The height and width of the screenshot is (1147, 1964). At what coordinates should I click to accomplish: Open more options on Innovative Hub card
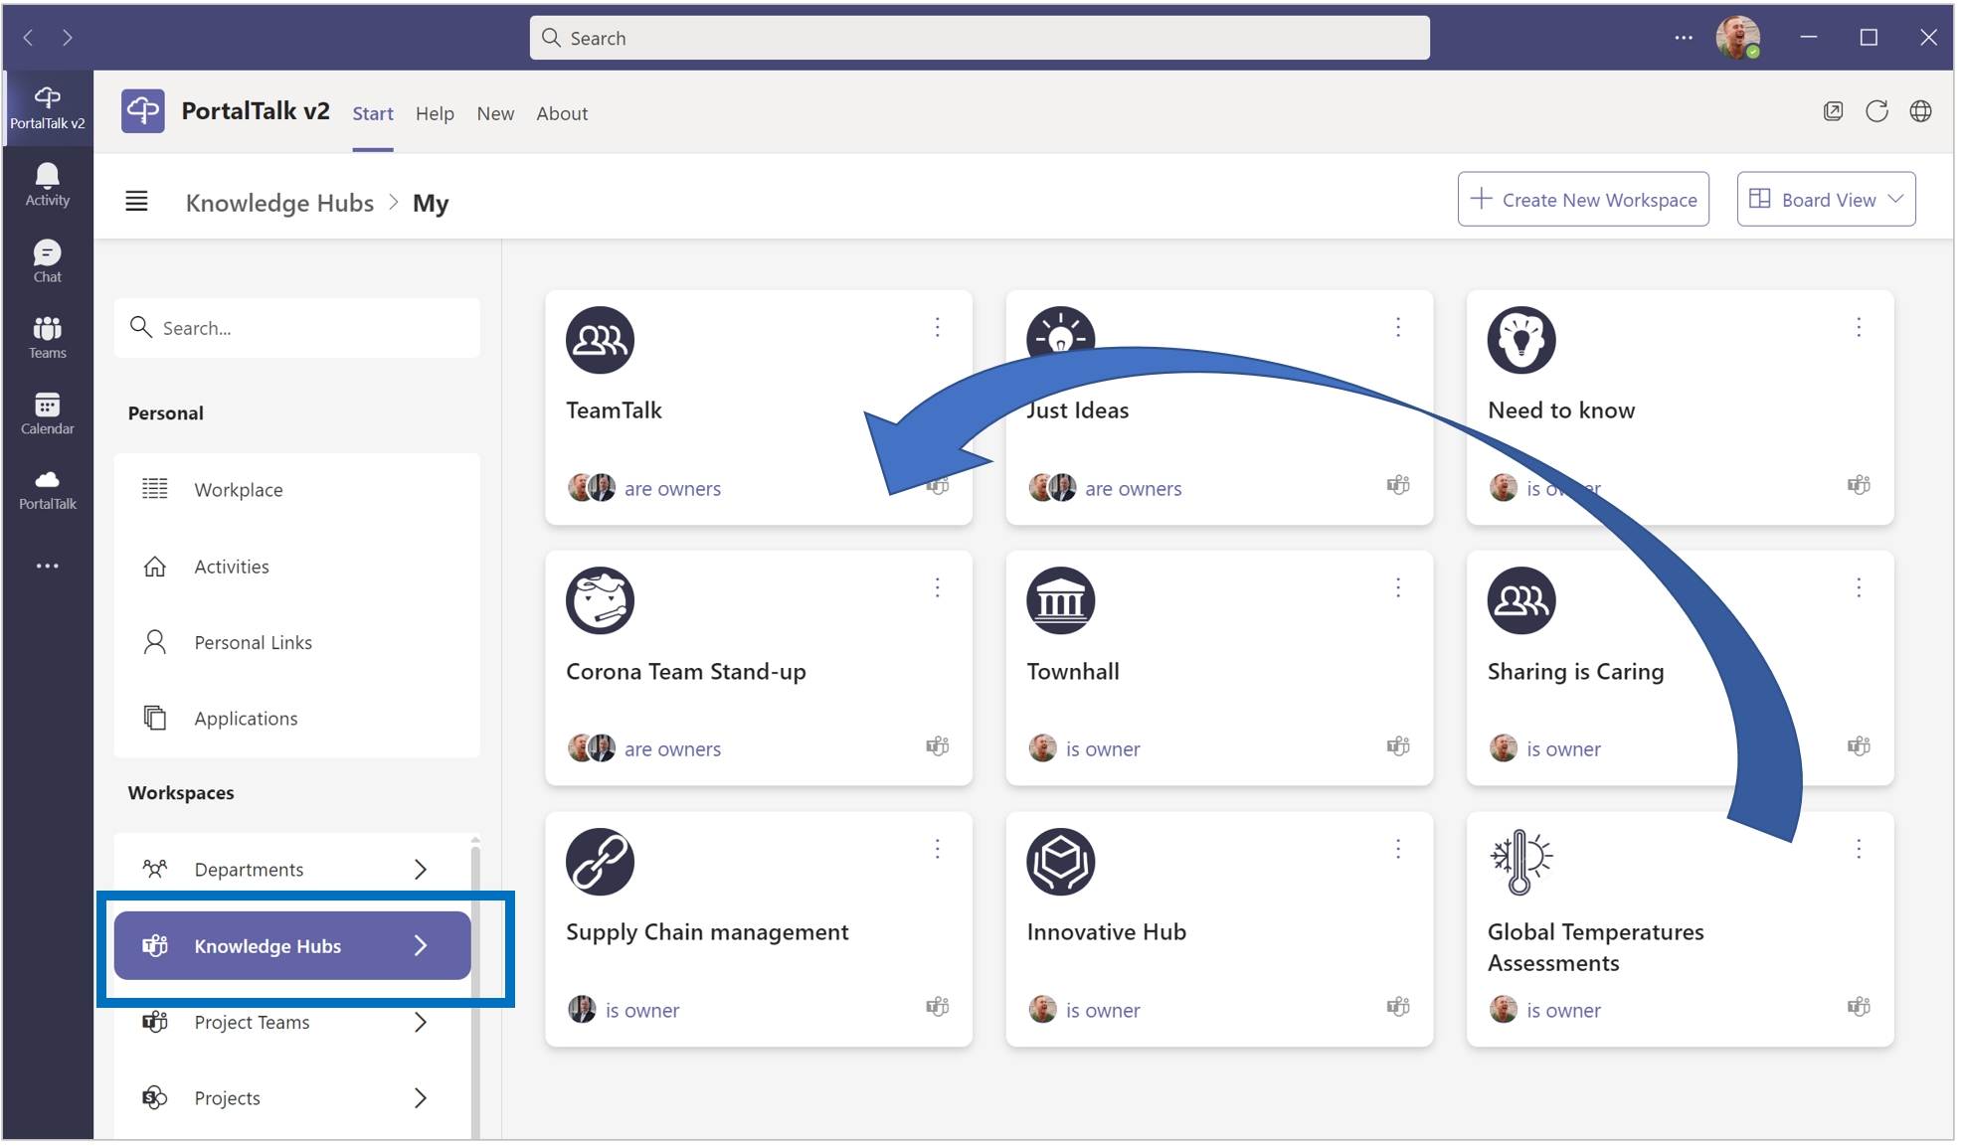click(1397, 849)
